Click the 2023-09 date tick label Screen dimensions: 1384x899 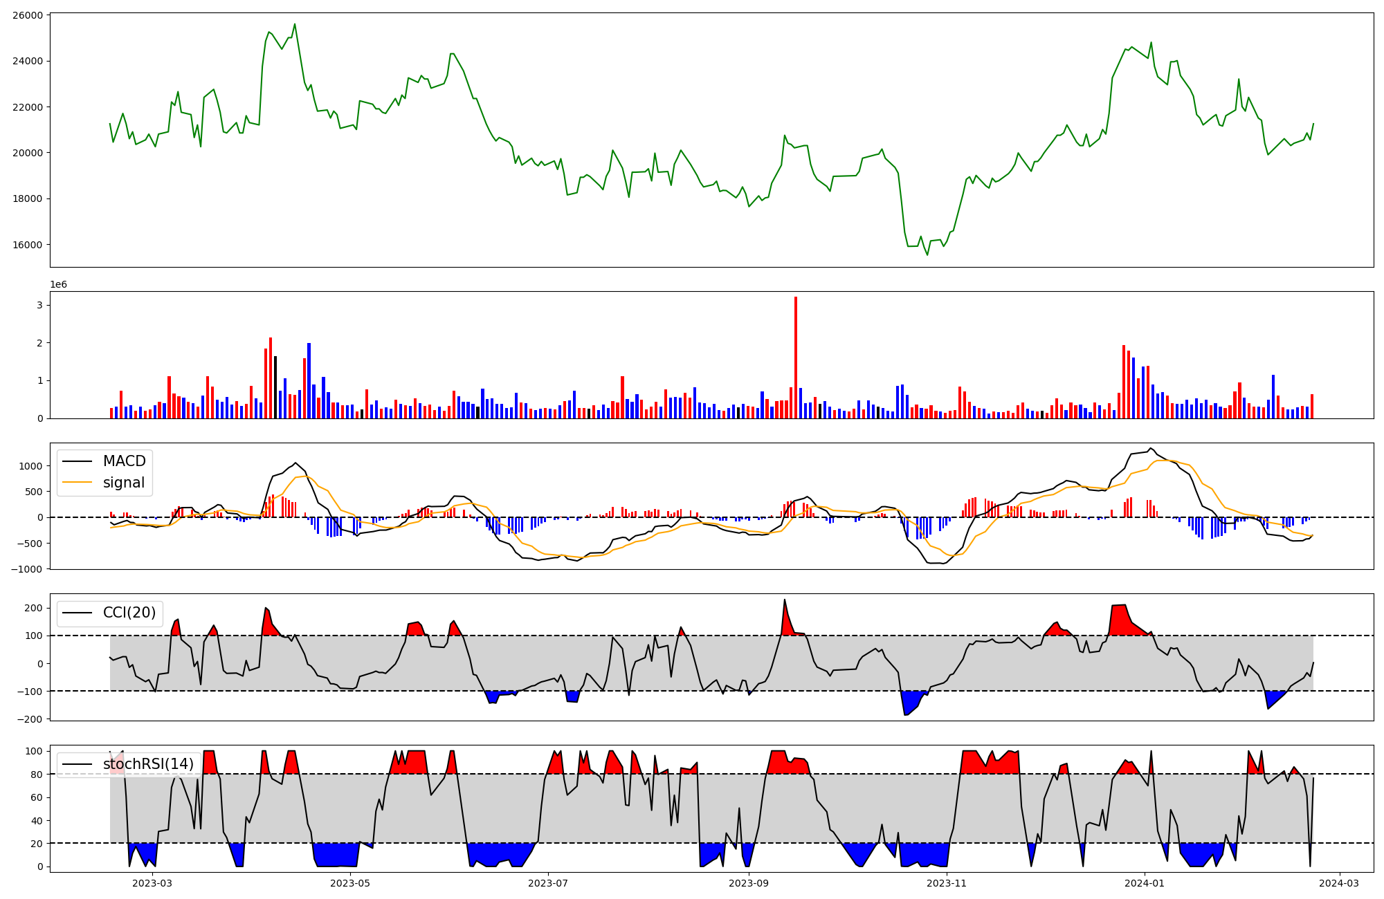(749, 883)
